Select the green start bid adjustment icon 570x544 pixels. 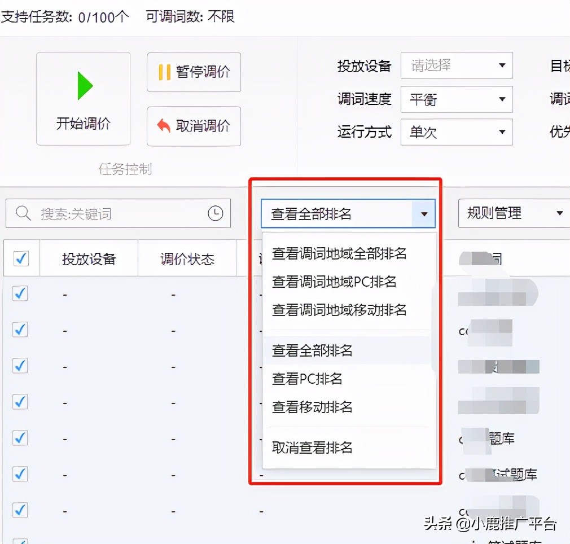(x=84, y=85)
